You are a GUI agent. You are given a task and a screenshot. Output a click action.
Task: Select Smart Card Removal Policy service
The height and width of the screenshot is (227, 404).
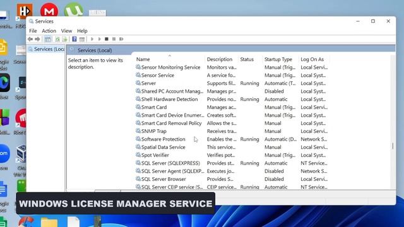[x=171, y=123]
